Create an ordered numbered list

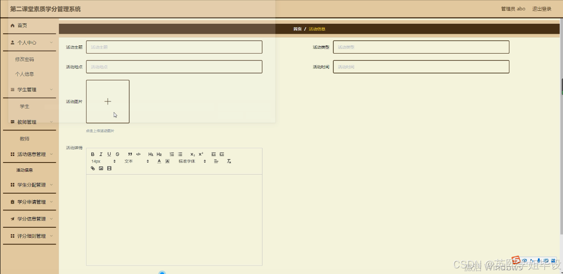(x=172, y=154)
